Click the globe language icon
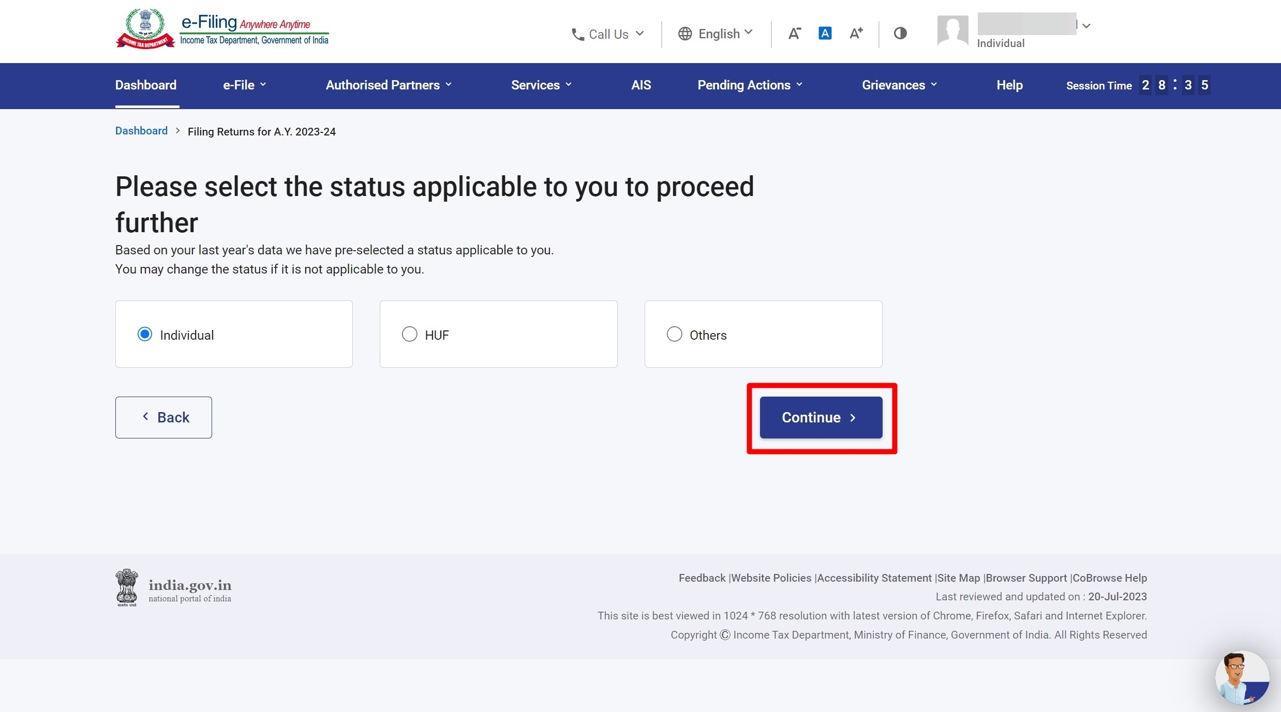Viewport: 1281px width, 712px height. click(x=685, y=34)
